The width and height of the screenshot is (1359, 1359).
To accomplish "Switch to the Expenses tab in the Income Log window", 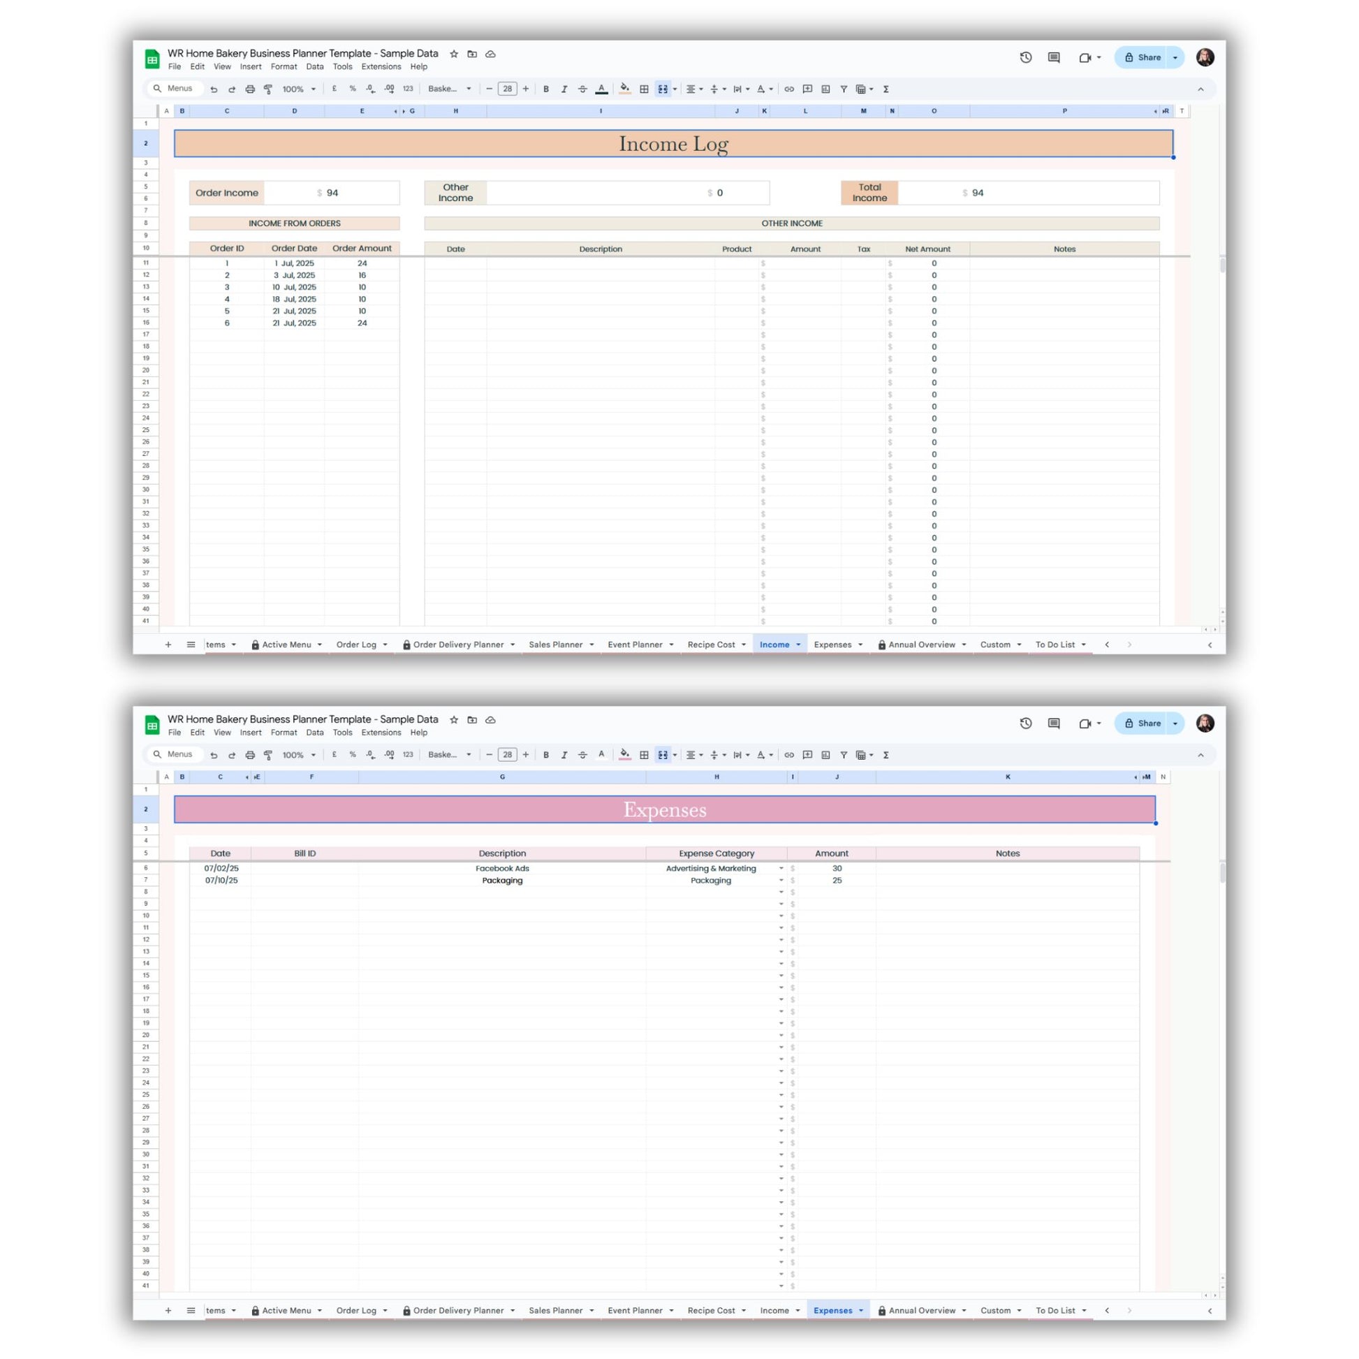I will (x=833, y=645).
